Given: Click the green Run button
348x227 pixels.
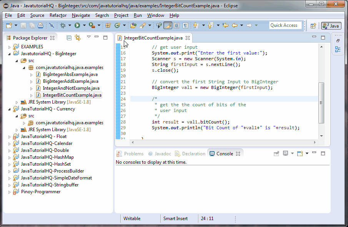Looking at the screenshot, I should coord(77,25).
